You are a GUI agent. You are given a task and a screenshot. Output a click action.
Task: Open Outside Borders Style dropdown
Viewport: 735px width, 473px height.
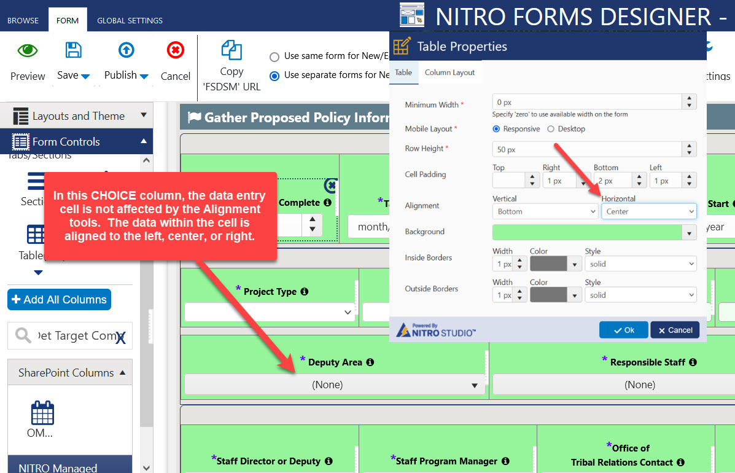[640, 295]
